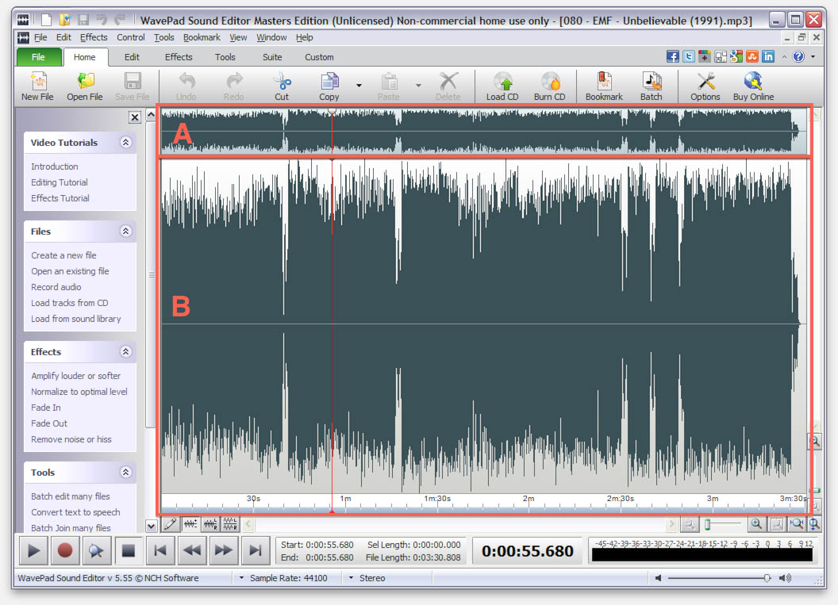Share via the LinkedIn icon

click(x=768, y=56)
